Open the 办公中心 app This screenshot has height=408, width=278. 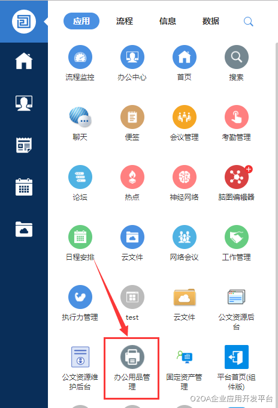click(132, 63)
